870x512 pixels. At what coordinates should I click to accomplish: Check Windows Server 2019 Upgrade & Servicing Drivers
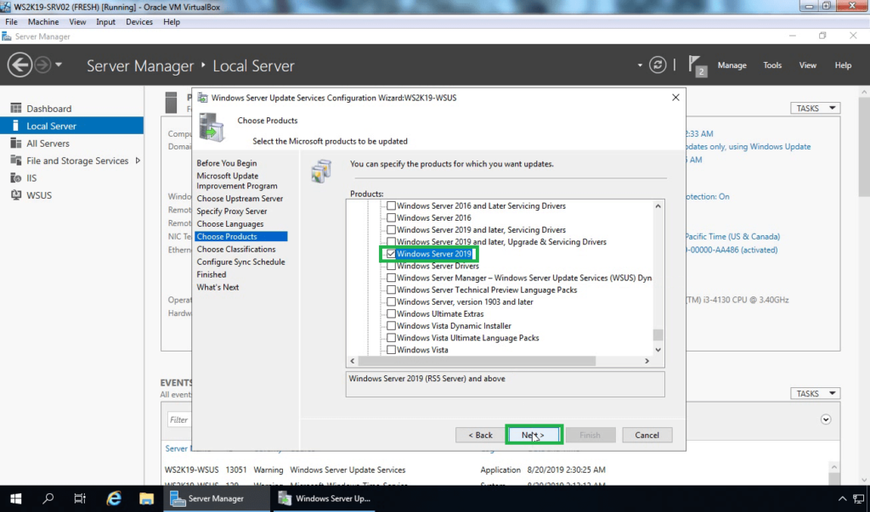point(391,242)
